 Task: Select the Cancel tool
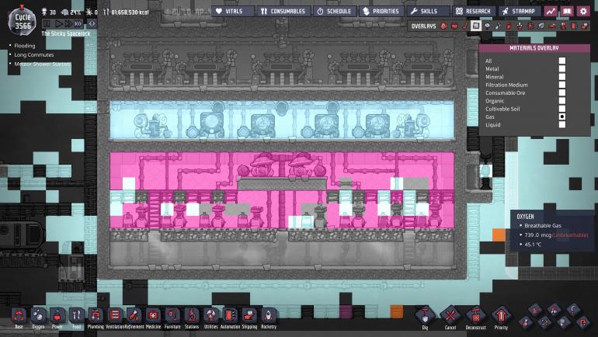[x=450, y=317]
